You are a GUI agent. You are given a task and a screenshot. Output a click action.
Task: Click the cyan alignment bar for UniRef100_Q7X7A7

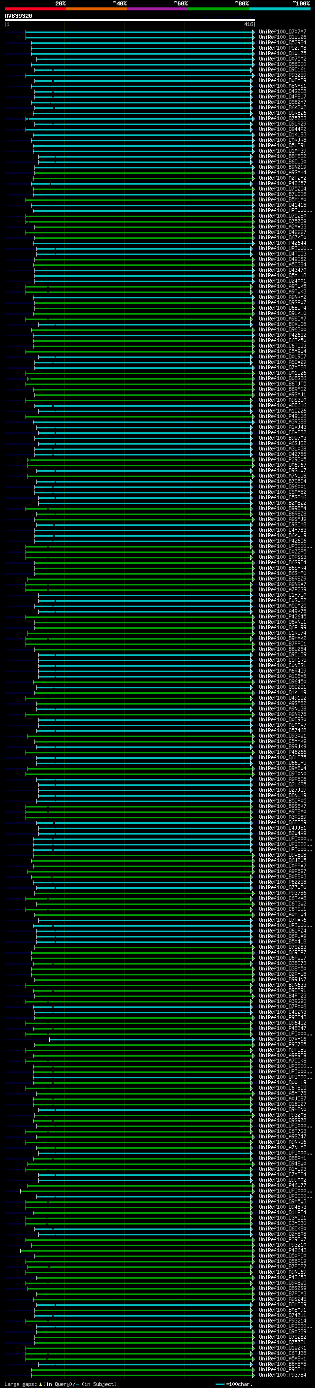coord(139,32)
